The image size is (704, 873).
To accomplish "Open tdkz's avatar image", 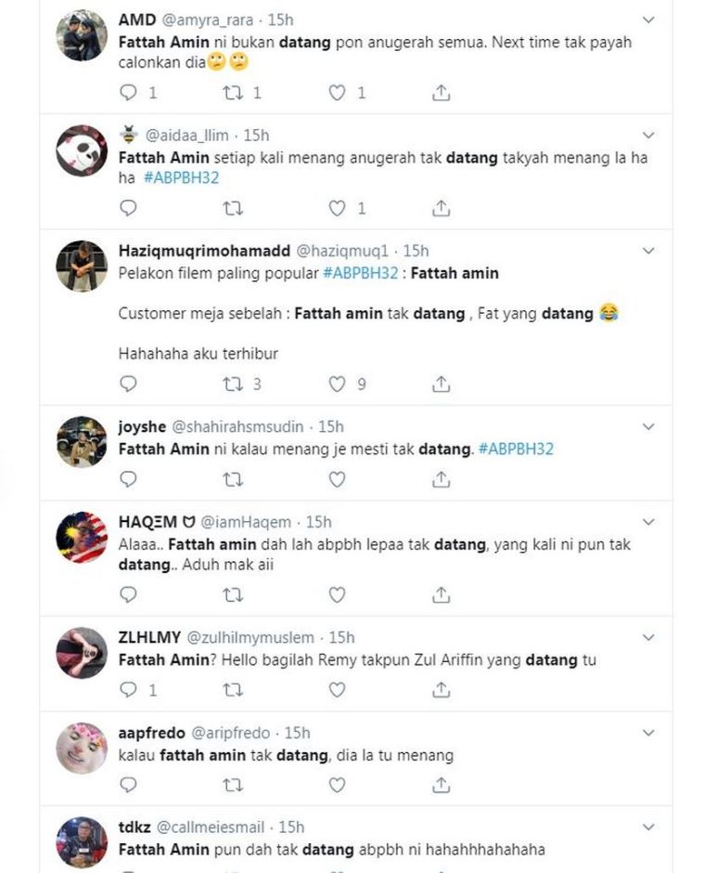I will (82, 841).
